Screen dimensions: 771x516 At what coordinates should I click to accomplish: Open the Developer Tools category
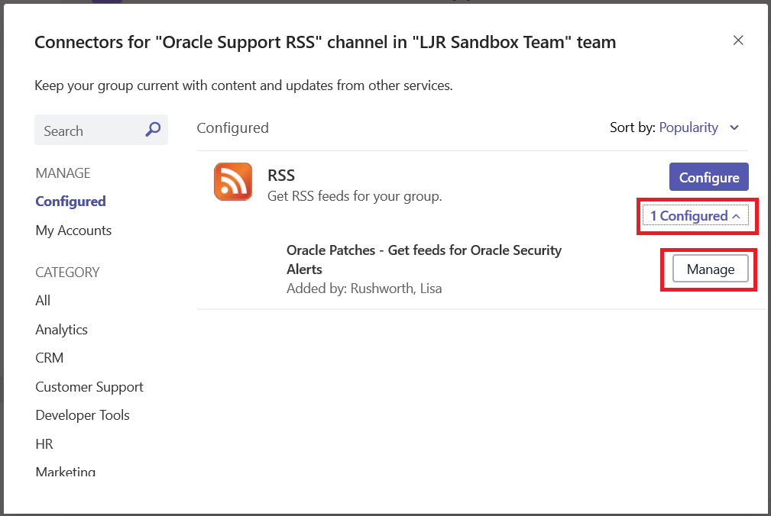83,415
